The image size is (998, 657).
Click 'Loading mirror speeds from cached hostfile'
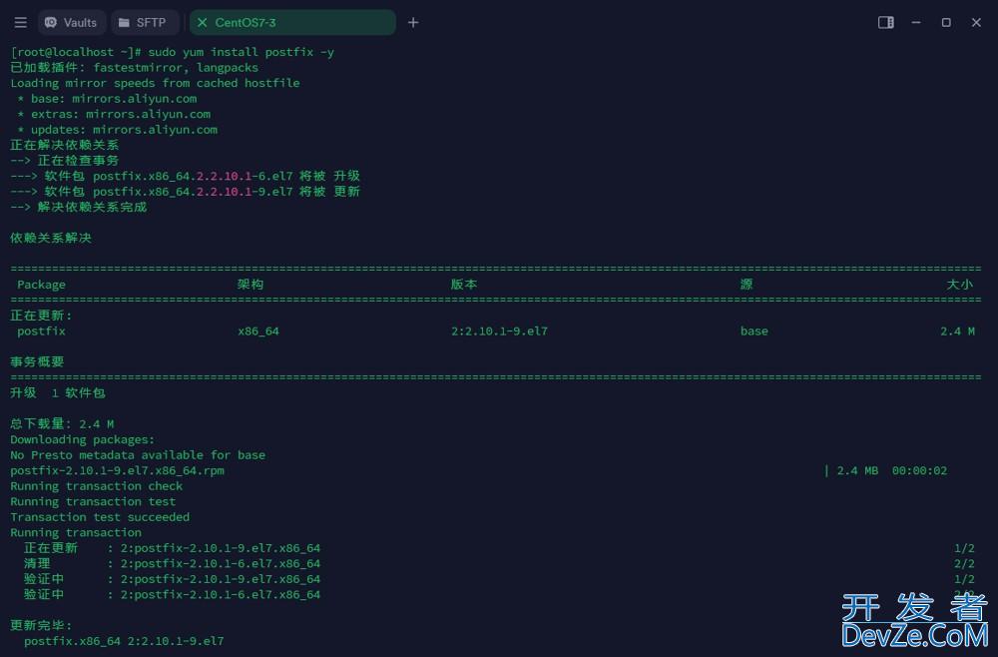click(x=155, y=84)
